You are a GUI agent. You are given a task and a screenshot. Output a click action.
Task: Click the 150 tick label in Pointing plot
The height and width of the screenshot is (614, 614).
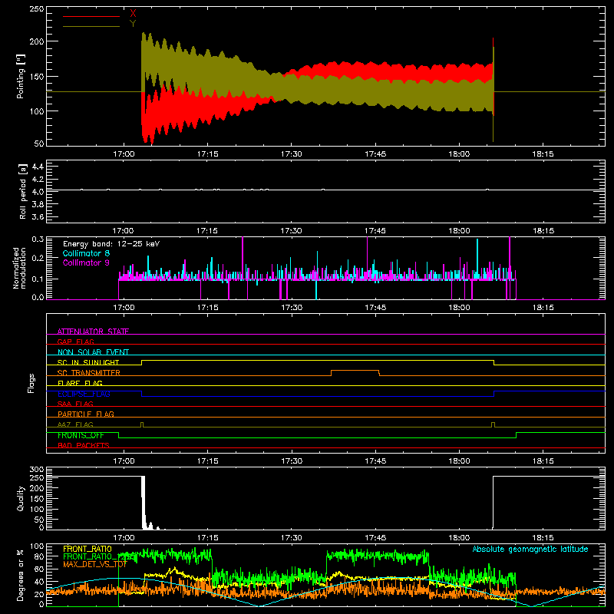coord(36,76)
